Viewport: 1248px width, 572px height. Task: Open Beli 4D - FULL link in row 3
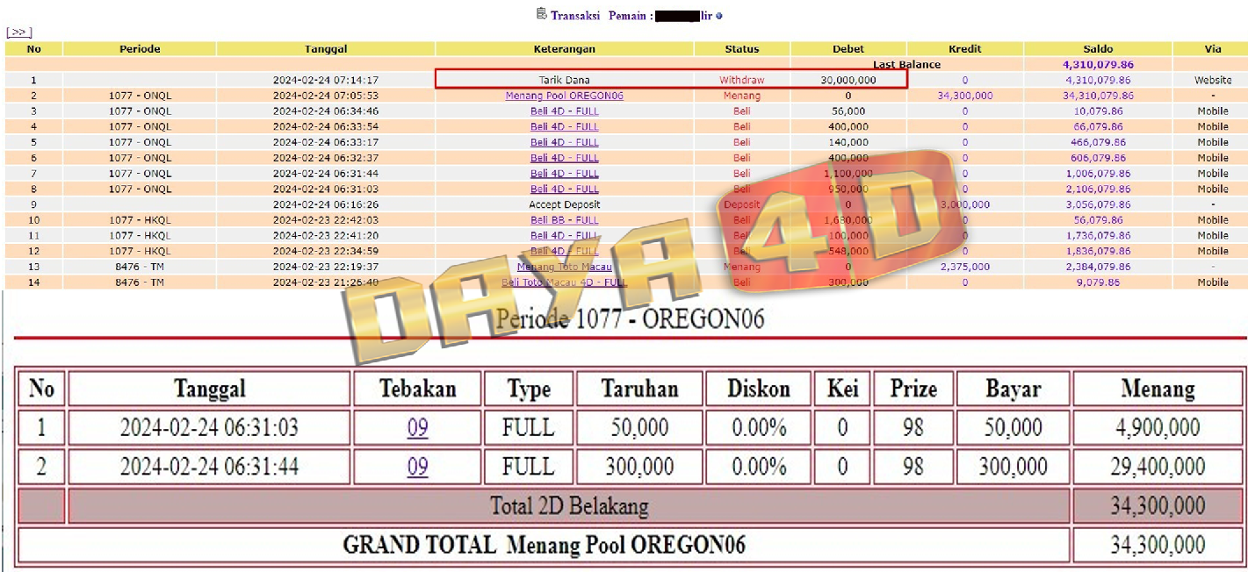pos(564,111)
